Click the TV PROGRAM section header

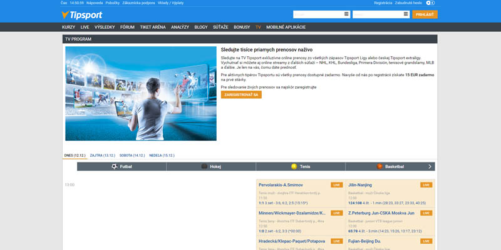pos(250,39)
